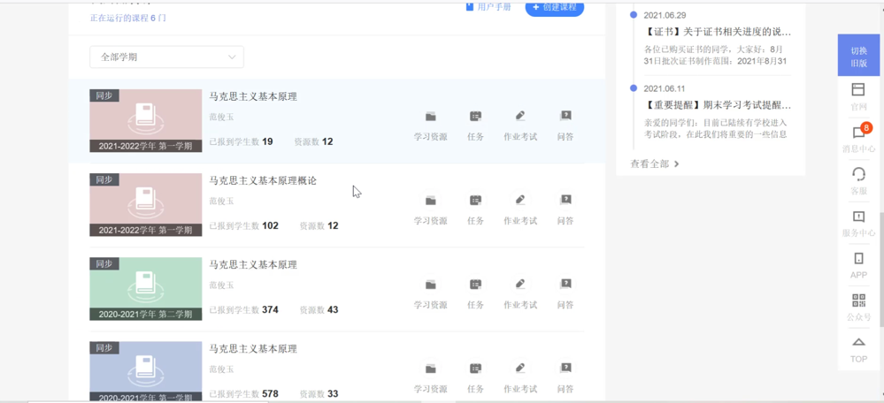Click 问答 icon in first course row
This screenshot has height=403, width=884.
[565, 117]
